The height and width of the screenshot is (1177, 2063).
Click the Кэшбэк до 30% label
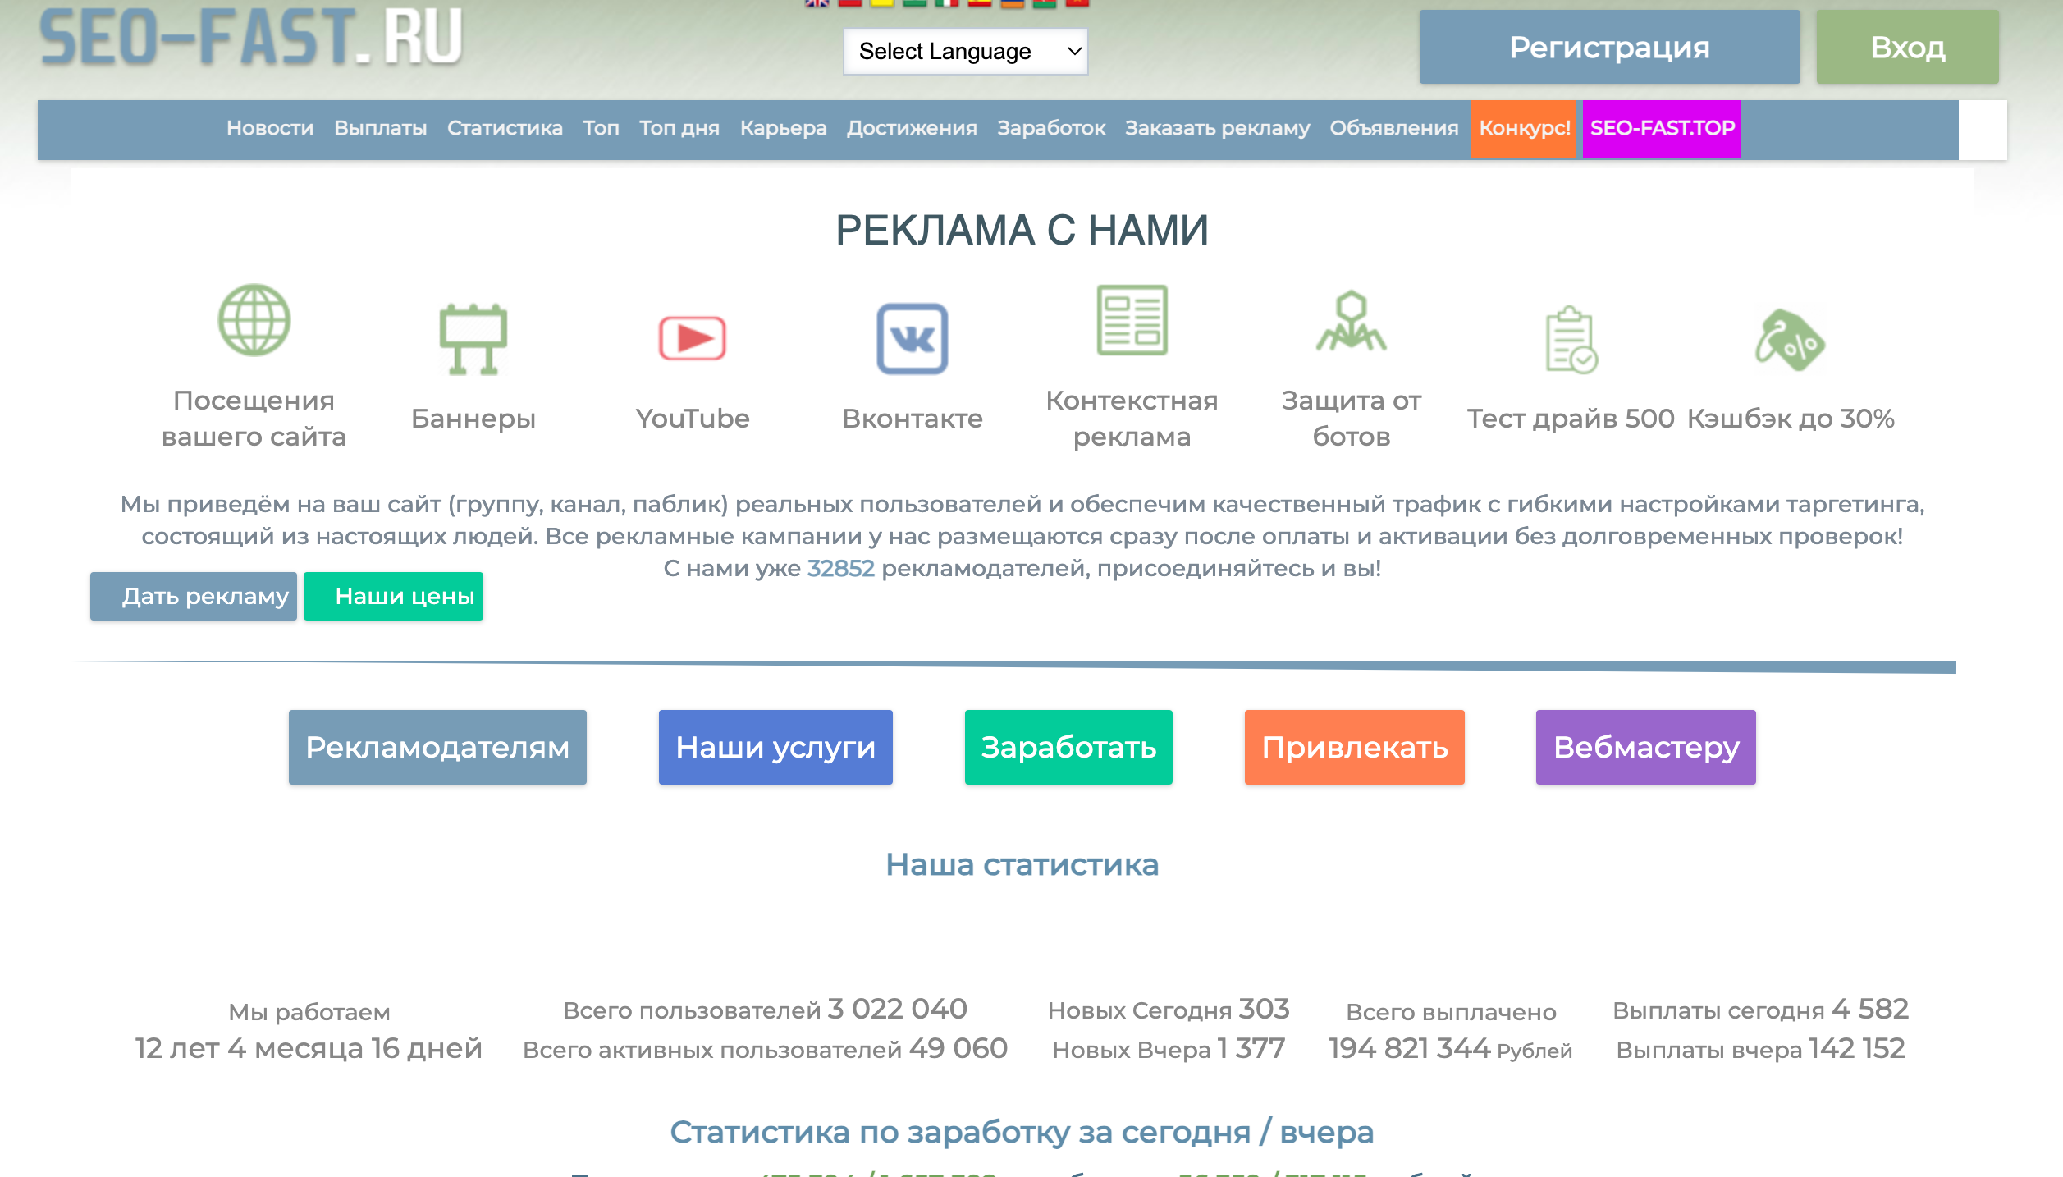click(1791, 419)
